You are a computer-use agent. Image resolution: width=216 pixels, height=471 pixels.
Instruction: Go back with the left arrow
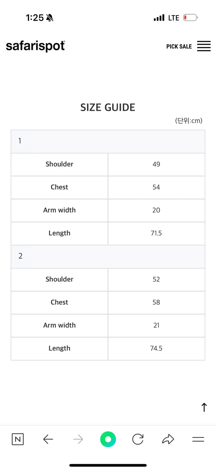tap(48, 439)
